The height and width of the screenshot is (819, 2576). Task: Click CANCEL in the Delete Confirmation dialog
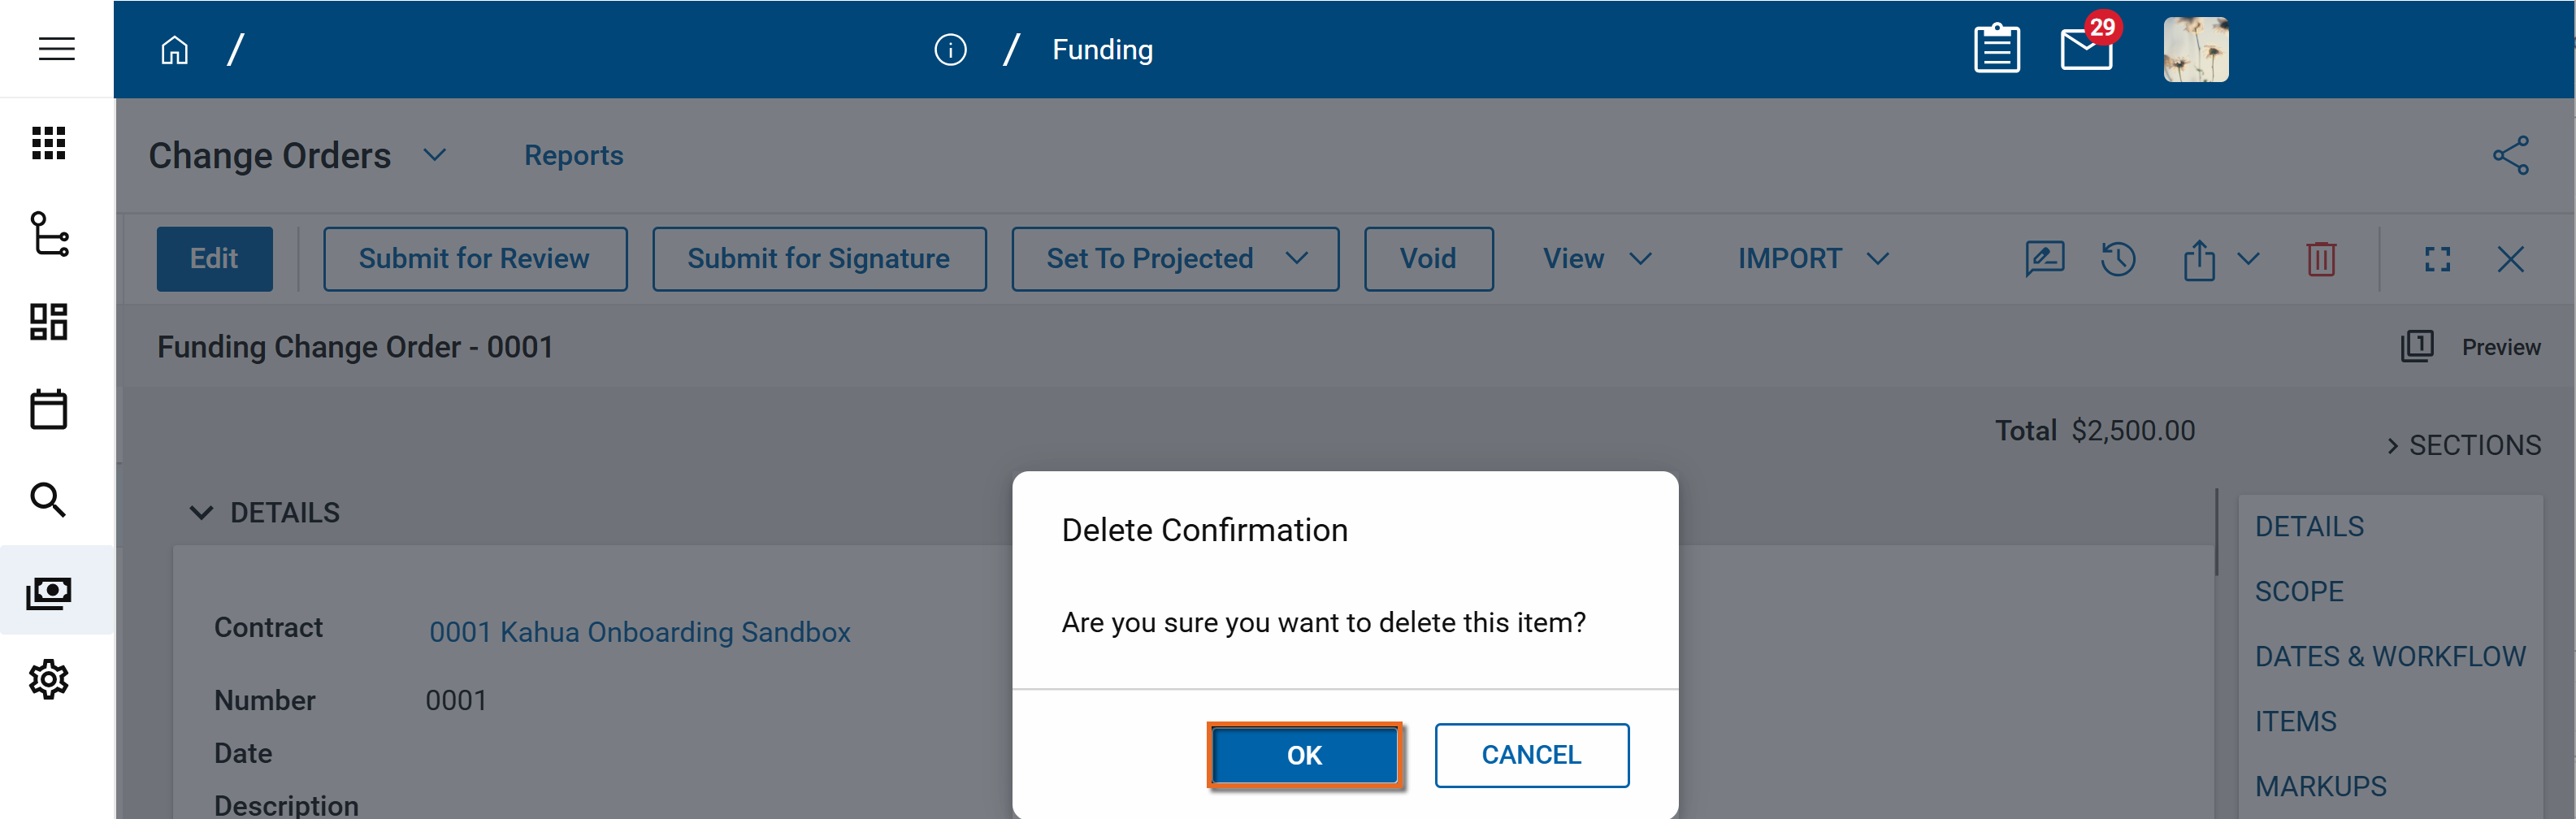(1530, 755)
